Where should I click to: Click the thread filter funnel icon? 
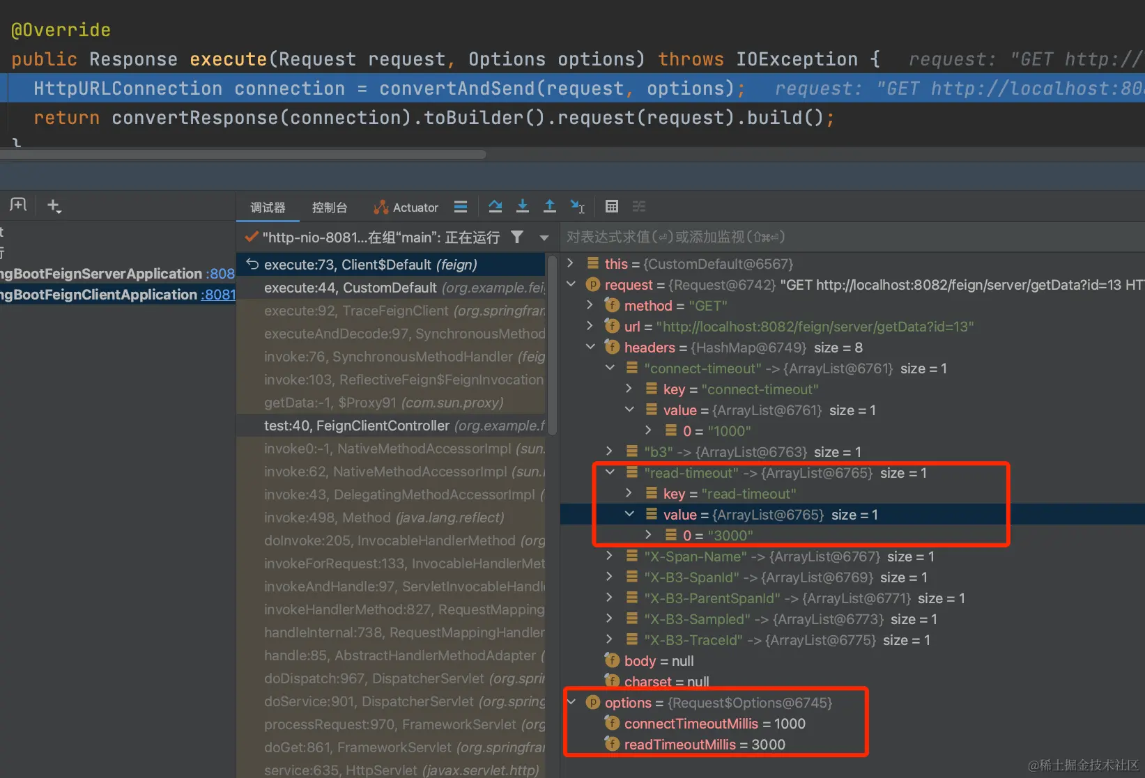click(517, 238)
